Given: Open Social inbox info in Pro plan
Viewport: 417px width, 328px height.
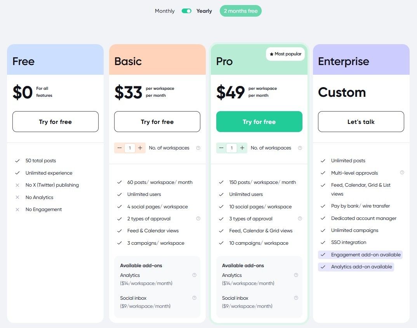Looking at the screenshot, I should (x=296, y=298).
